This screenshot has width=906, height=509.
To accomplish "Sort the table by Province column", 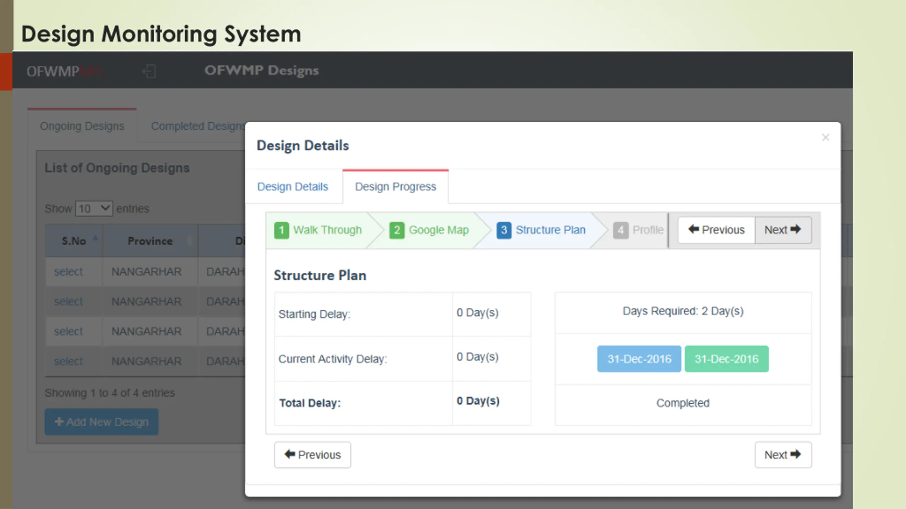I will [x=150, y=241].
